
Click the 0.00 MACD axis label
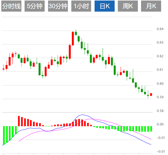tap(160, 124)
